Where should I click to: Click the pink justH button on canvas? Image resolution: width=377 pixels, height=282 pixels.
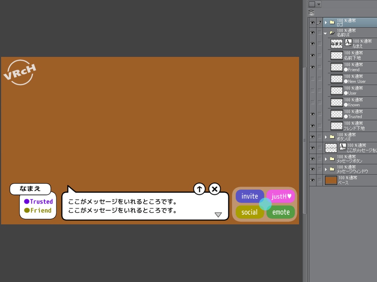click(x=281, y=196)
